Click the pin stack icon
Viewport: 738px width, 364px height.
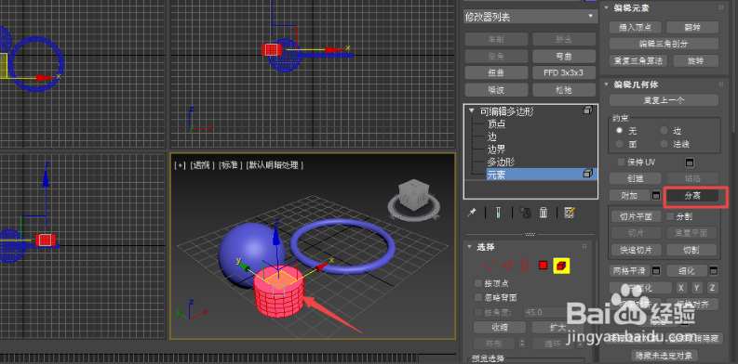coord(471,213)
